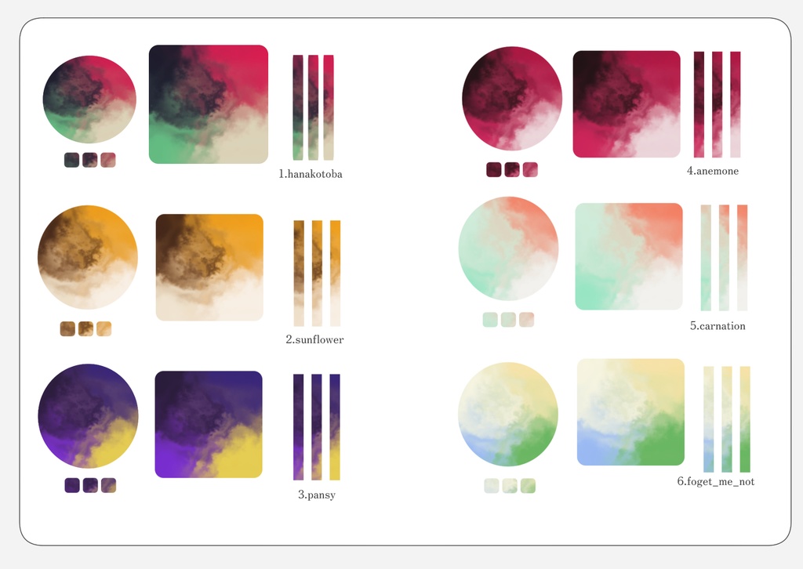Select the middle purple swatch under pansy circle
The height and width of the screenshot is (569, 803).
90,485
